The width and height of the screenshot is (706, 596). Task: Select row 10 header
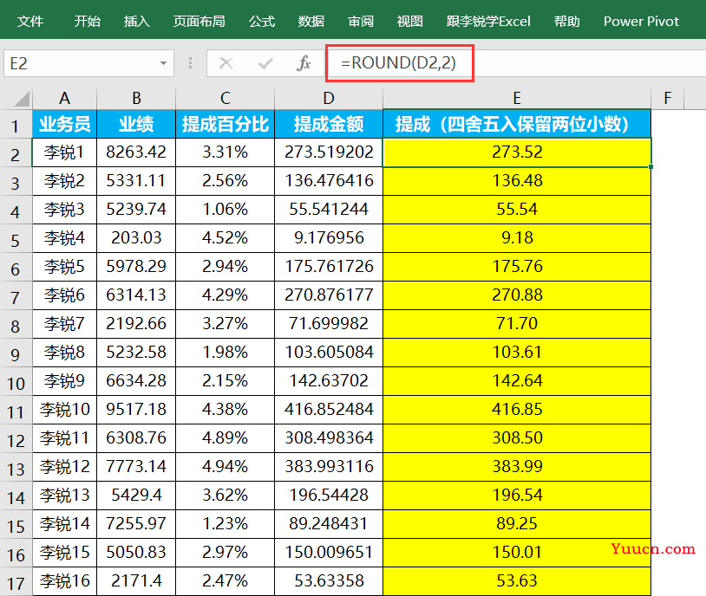tap(15, 380)
